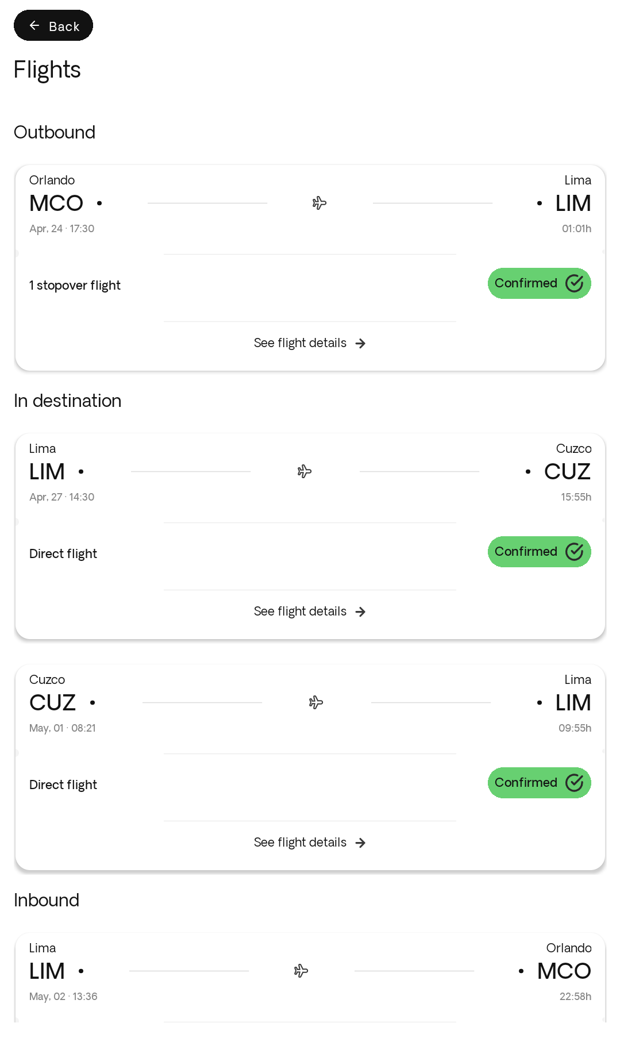620x1042 pixels.
Task: Click arrow beside Lima-Cuzco See flight details
Action: 360,612
